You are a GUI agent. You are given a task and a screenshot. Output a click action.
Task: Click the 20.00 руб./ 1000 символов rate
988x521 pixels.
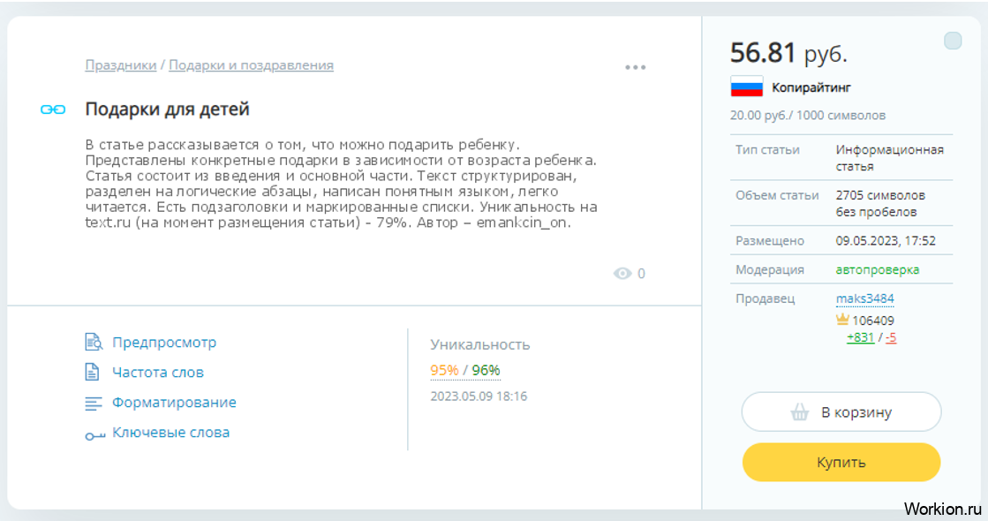click(x=808, y=116)
